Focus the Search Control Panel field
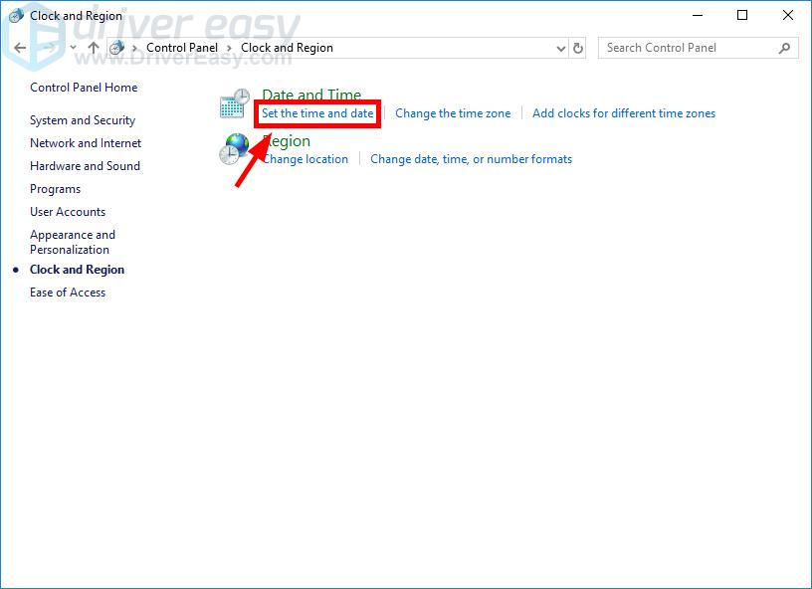812x589 pixels. [x=687, y=48]
